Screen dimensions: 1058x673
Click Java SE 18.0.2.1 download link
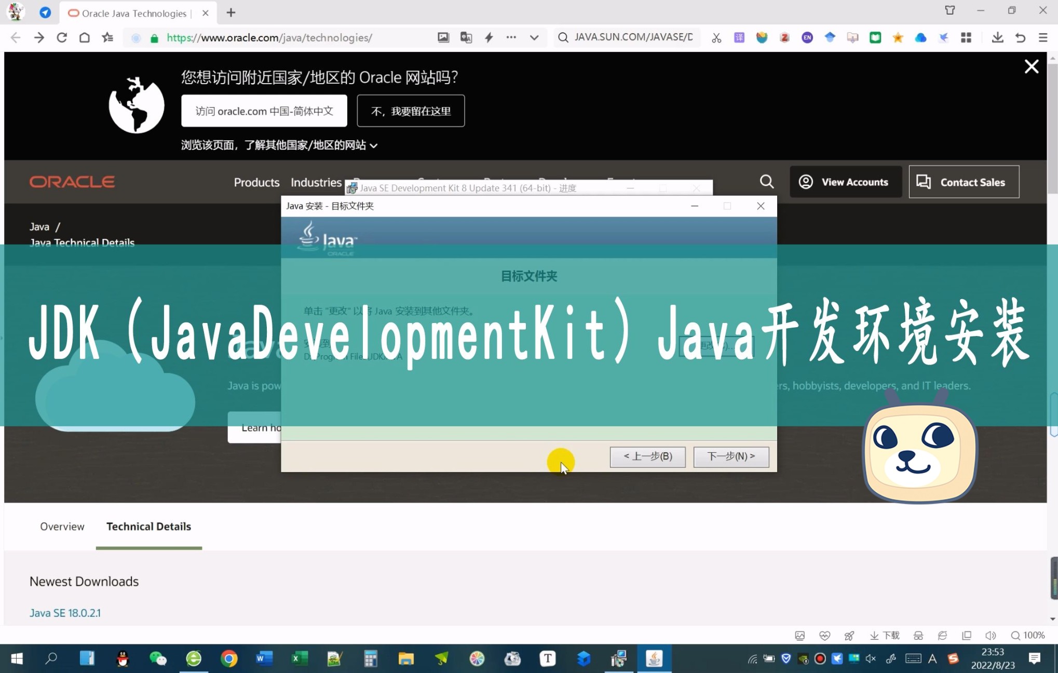coord(65,612)
